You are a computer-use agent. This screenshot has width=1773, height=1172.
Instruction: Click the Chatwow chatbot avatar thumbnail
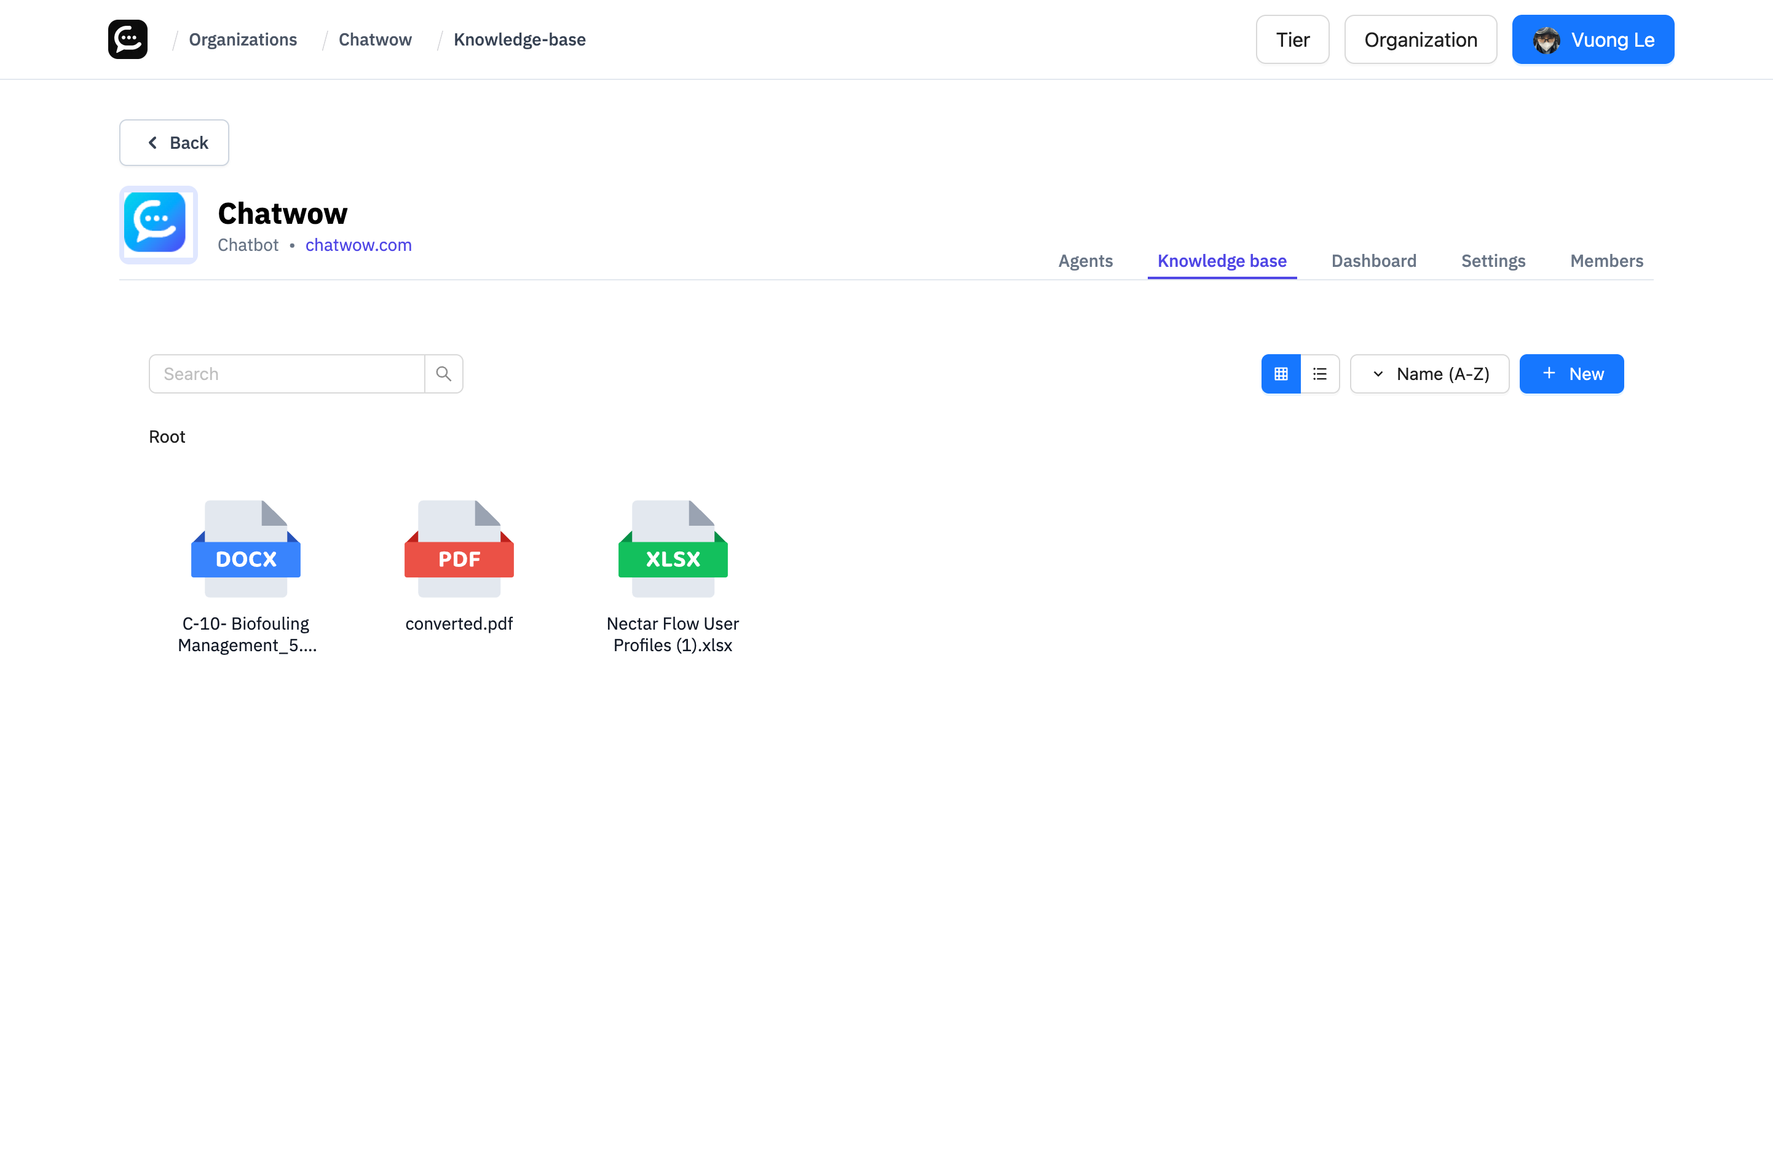click(x=157, y=223)
